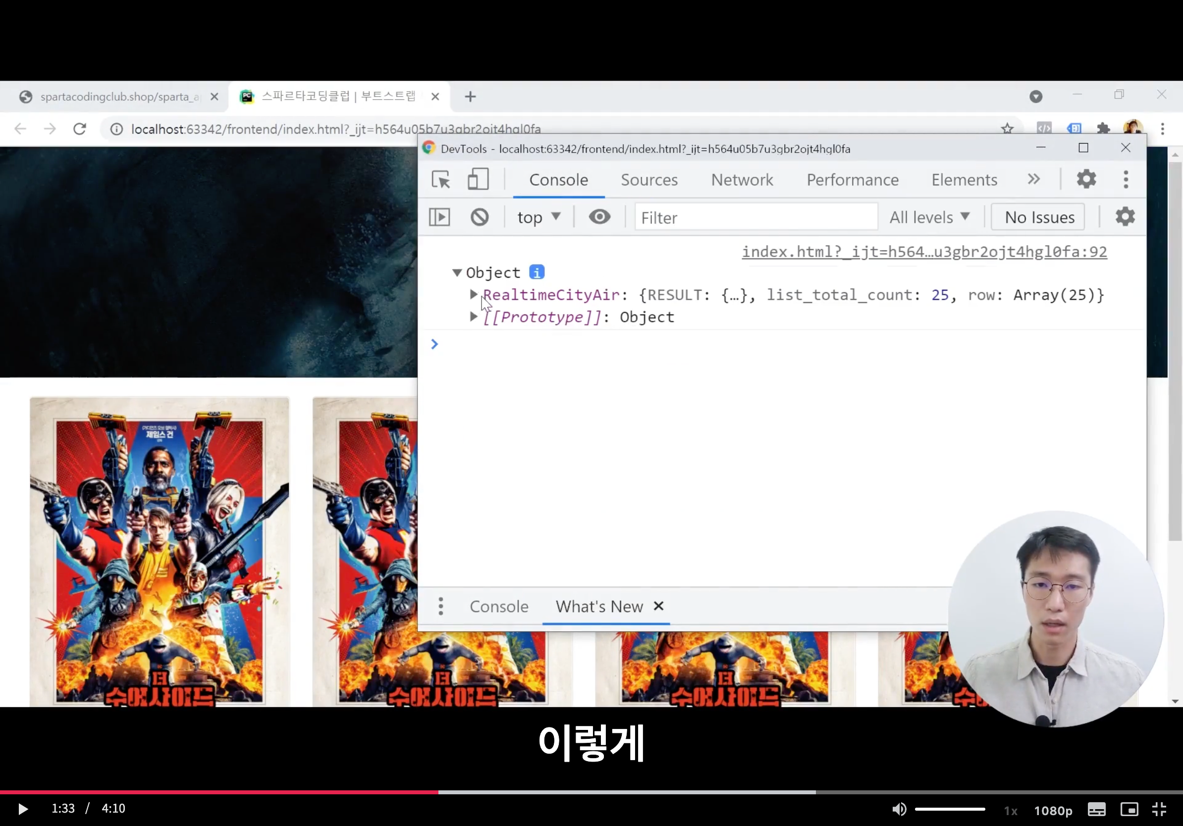Maximize the DevTools window

click(1083, 148)
